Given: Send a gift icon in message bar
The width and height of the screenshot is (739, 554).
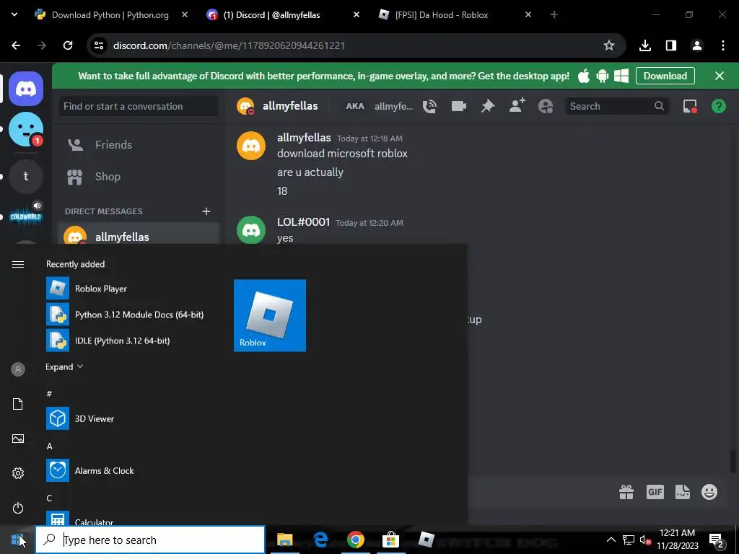Looking at the screenshot, I should [626, 492].
